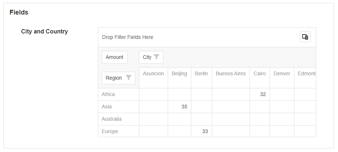This screenshot has height=152, width=338.
Task: Click the cell with value 35
Action: [179, 107]
